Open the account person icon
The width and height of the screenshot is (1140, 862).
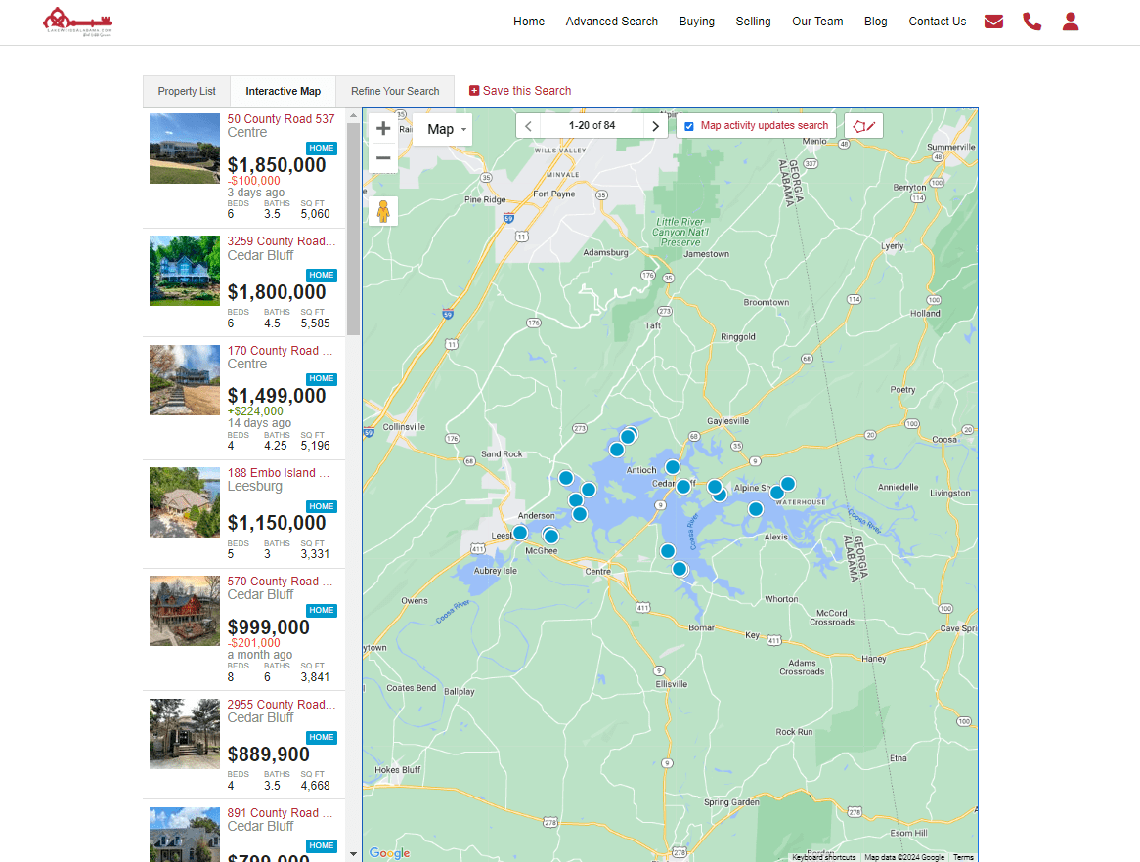tap(1071, 21)
